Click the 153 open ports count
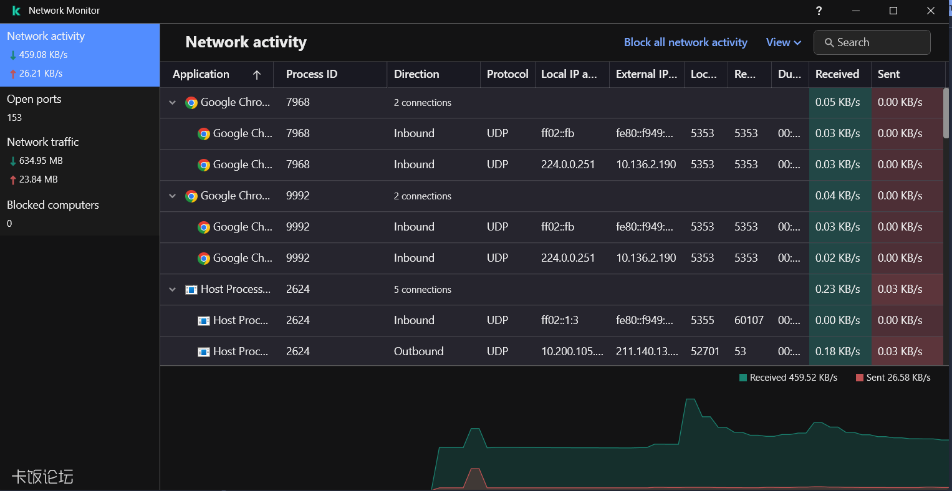The width and height of the screenshot is (952, 491). 14,118
